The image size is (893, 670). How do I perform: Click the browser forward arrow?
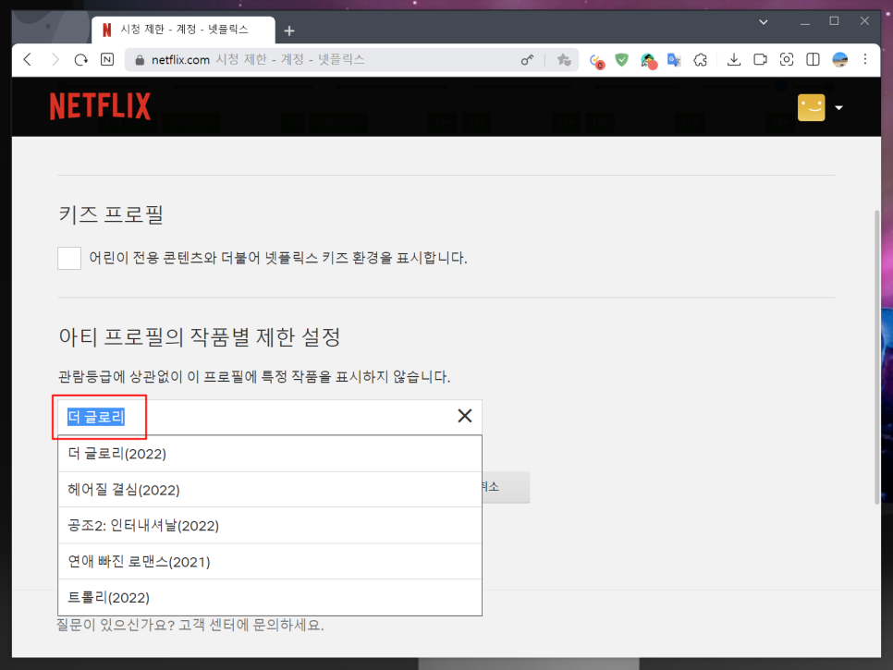coord(55,59)
